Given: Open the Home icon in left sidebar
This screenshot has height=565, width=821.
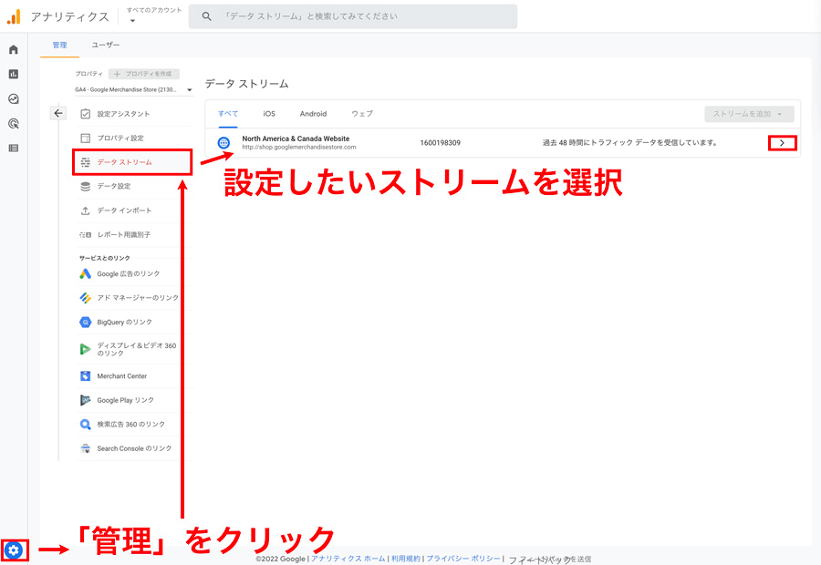Looking at the screenshot, I should (x=14, y=50).
